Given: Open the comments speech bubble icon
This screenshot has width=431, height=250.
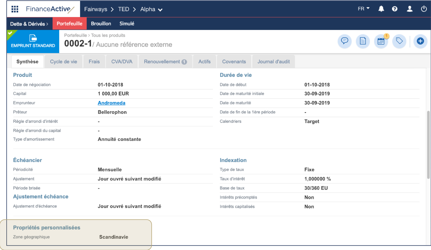Looking at the screenshot, I should pyautogui.click(x=344, y=41).
